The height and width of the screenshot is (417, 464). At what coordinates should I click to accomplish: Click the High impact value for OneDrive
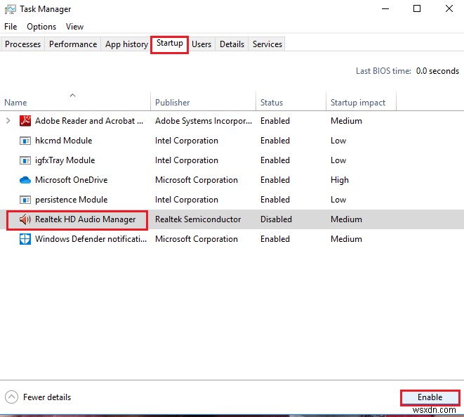point(340,180)
